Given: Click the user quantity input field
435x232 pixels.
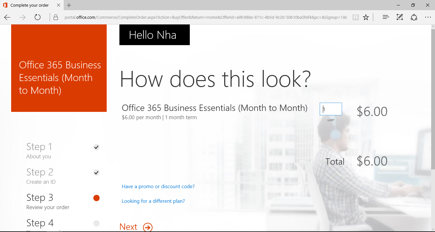Looking at the screenshot, I should point(331,109).
